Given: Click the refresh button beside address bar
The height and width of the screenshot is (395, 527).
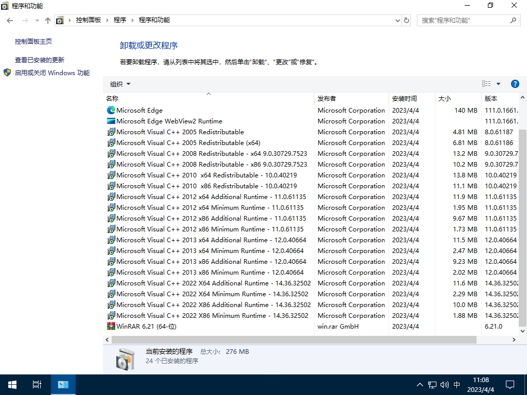Looking at the screenshot, I should (x=407, y=21).
